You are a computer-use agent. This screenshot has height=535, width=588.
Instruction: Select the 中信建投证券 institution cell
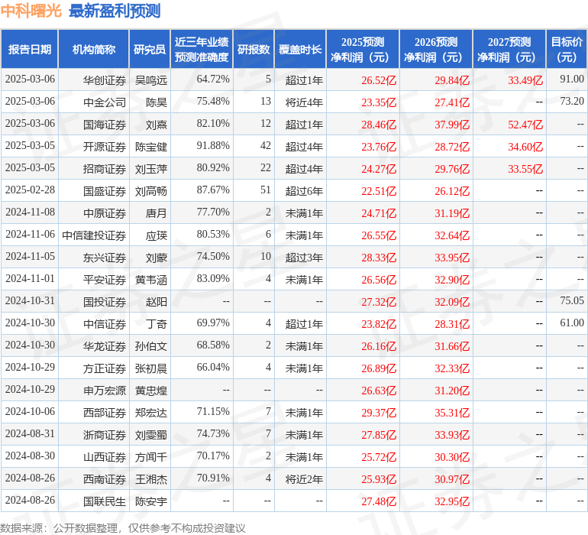(94, 235)
